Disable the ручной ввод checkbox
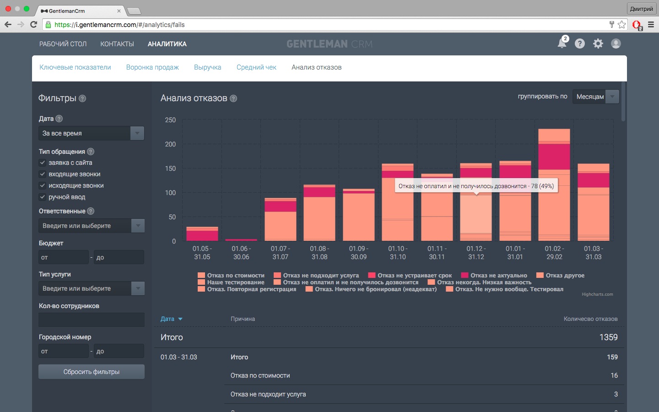 coord(43,197)
